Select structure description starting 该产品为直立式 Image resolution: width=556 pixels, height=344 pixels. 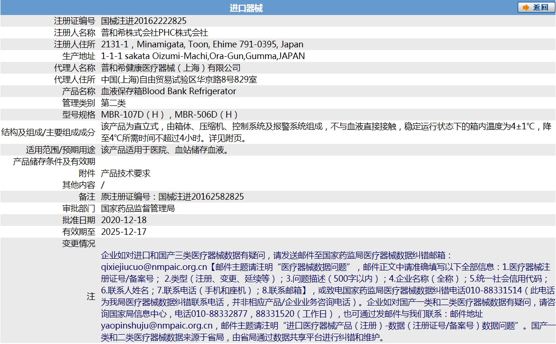(326, 132)
